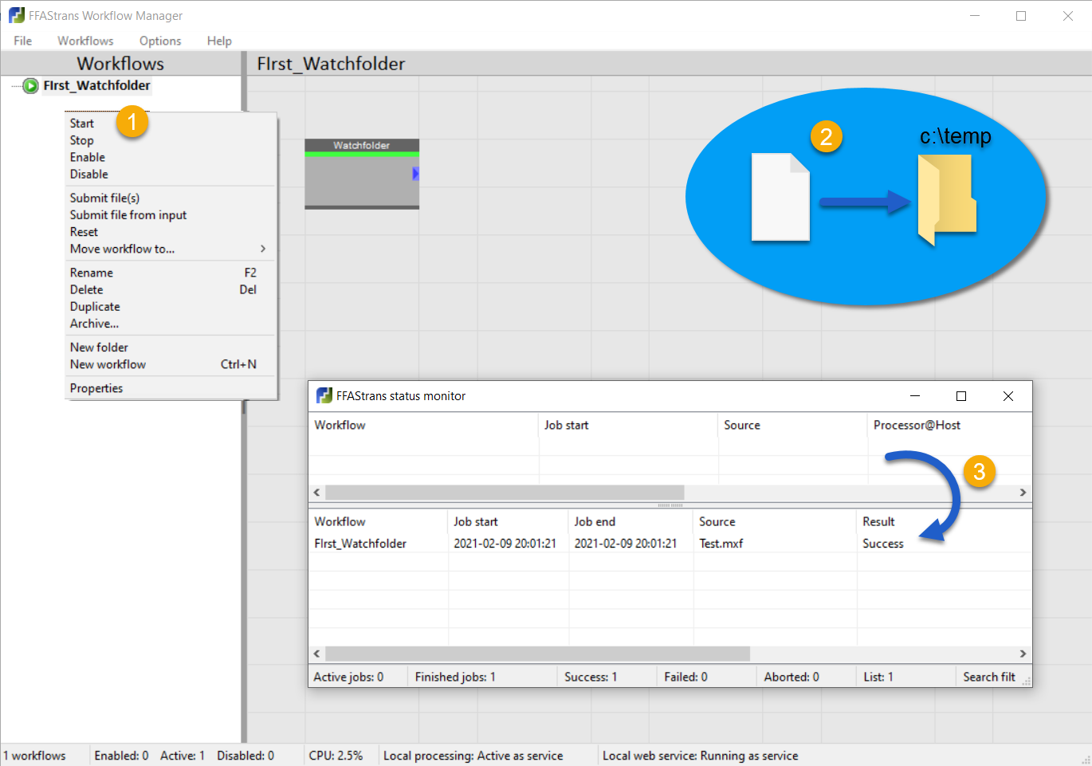The image size is (1092, 766).
Task: Choose New workflow in the context menu
Action: pyautogui.click(x=171, y=364)
